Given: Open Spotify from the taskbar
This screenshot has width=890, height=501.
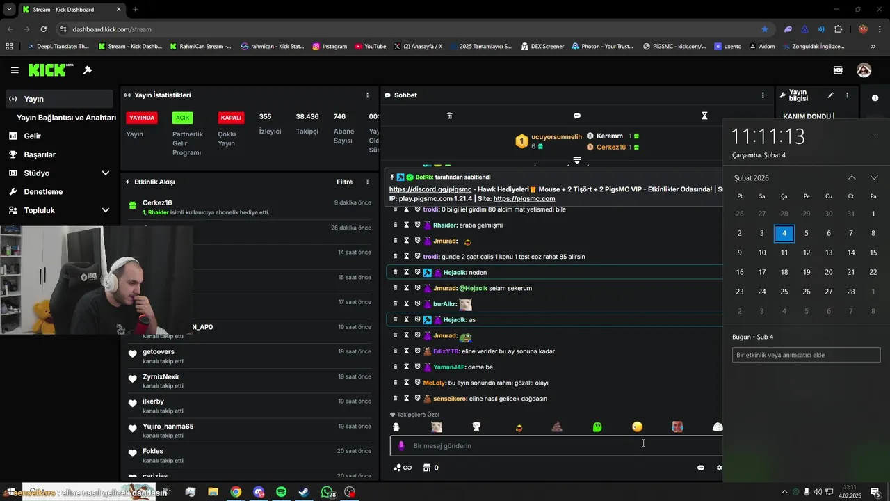Looking at the screenshot, I should coord(281,492).
